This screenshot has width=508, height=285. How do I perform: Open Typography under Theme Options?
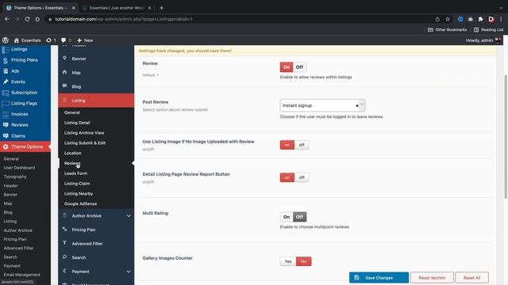click(x=15, y=177)
